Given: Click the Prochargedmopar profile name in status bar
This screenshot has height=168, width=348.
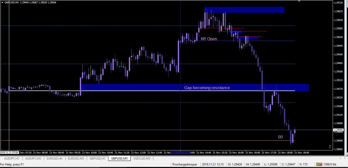Looking at the screenshot, I should point(185,164).
